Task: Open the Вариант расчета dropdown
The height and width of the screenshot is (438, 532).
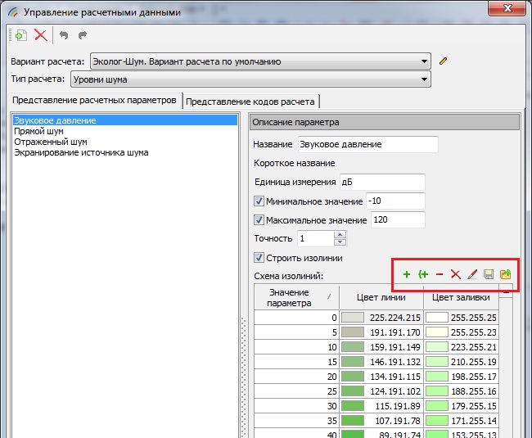Action: point(424,61)
